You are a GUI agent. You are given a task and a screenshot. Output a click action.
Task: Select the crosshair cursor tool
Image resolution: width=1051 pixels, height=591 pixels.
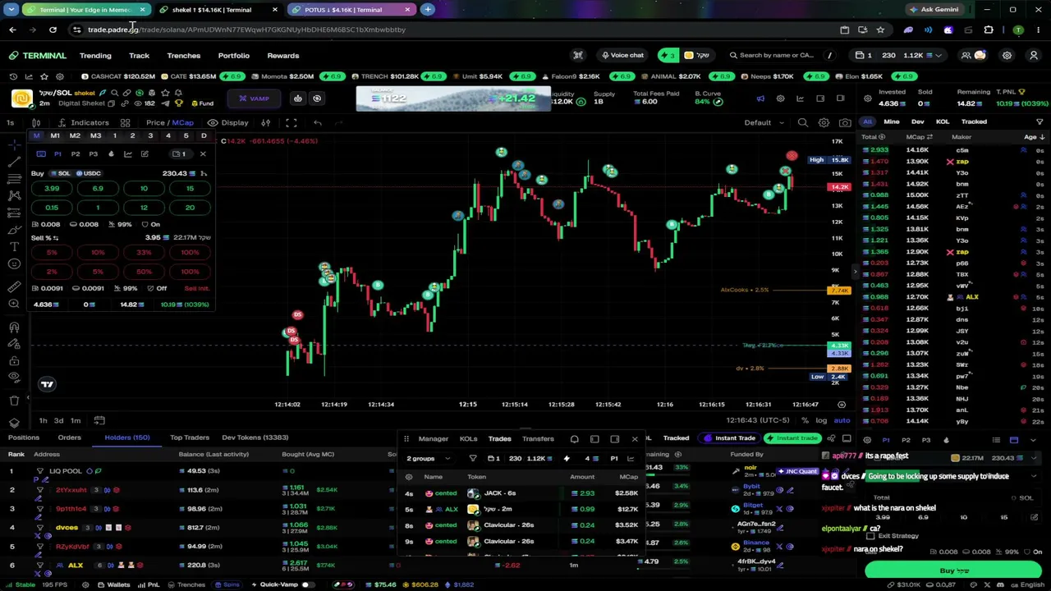pyautogui.click(x=14, y=144)
